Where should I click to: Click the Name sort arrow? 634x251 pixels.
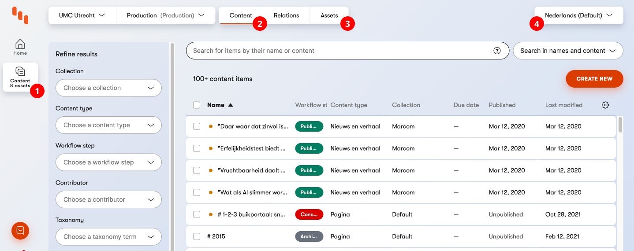tap(230, 105)
